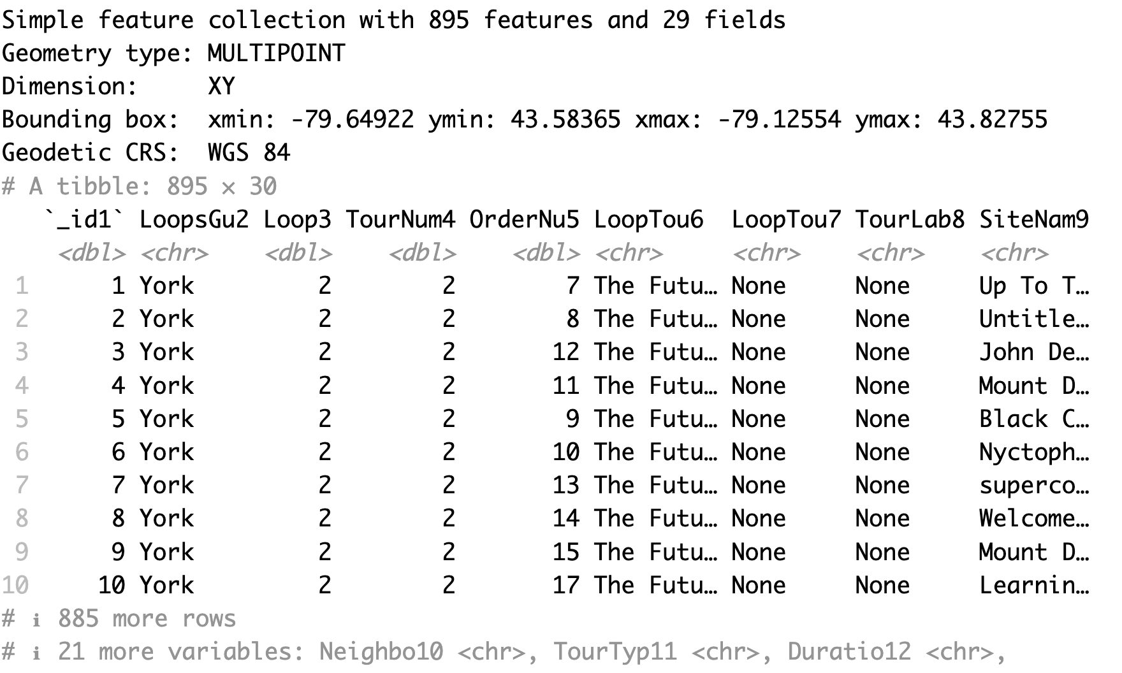Select the ymax value 43.82755

992,120
